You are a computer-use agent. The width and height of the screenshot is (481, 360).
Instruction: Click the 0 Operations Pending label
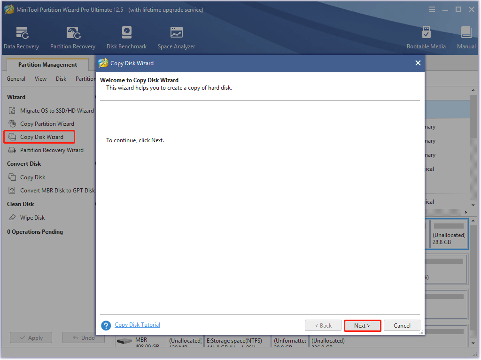coord(35,232)
